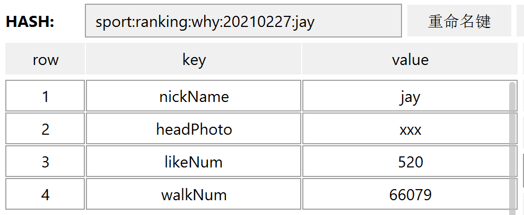Select the likeNum key cell
The height and width of the screenshot is (215, 524).
click(x=194, y=161)
